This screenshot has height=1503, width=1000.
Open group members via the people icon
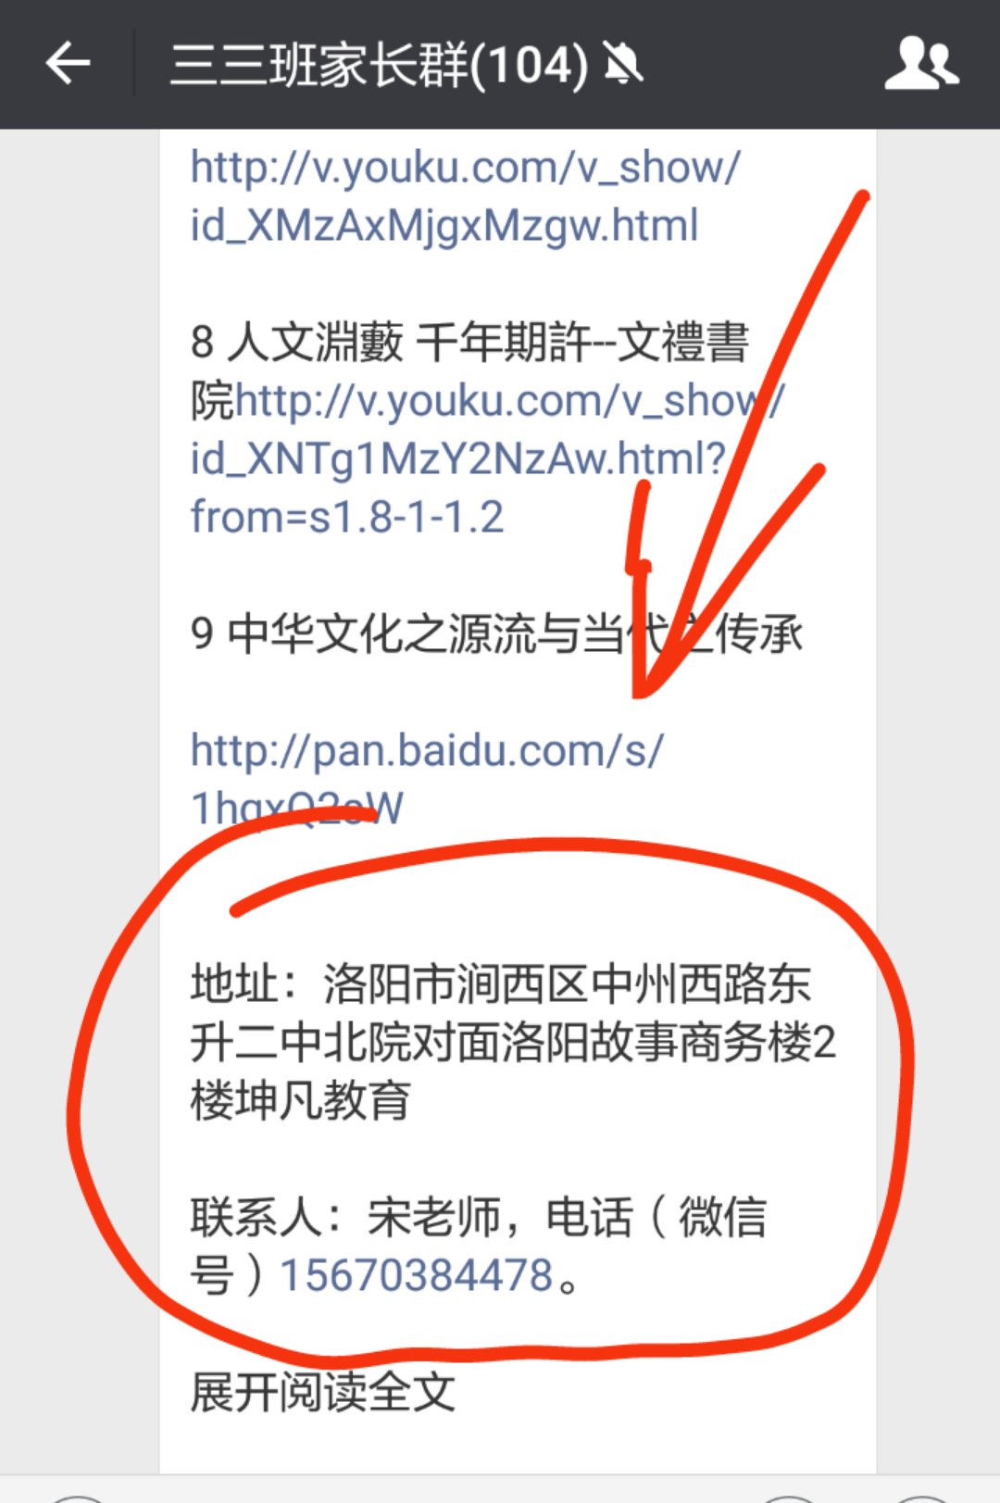(921, 63)
